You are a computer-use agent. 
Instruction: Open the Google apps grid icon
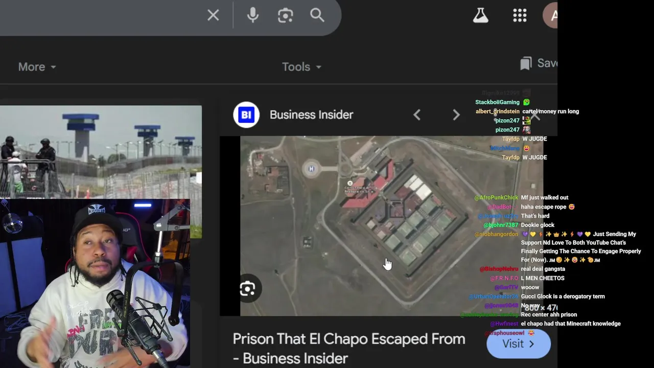point(520,15)
